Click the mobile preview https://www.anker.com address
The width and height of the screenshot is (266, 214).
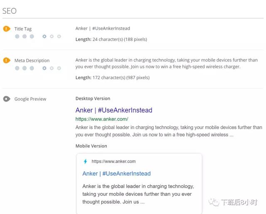tap(113, 161)
